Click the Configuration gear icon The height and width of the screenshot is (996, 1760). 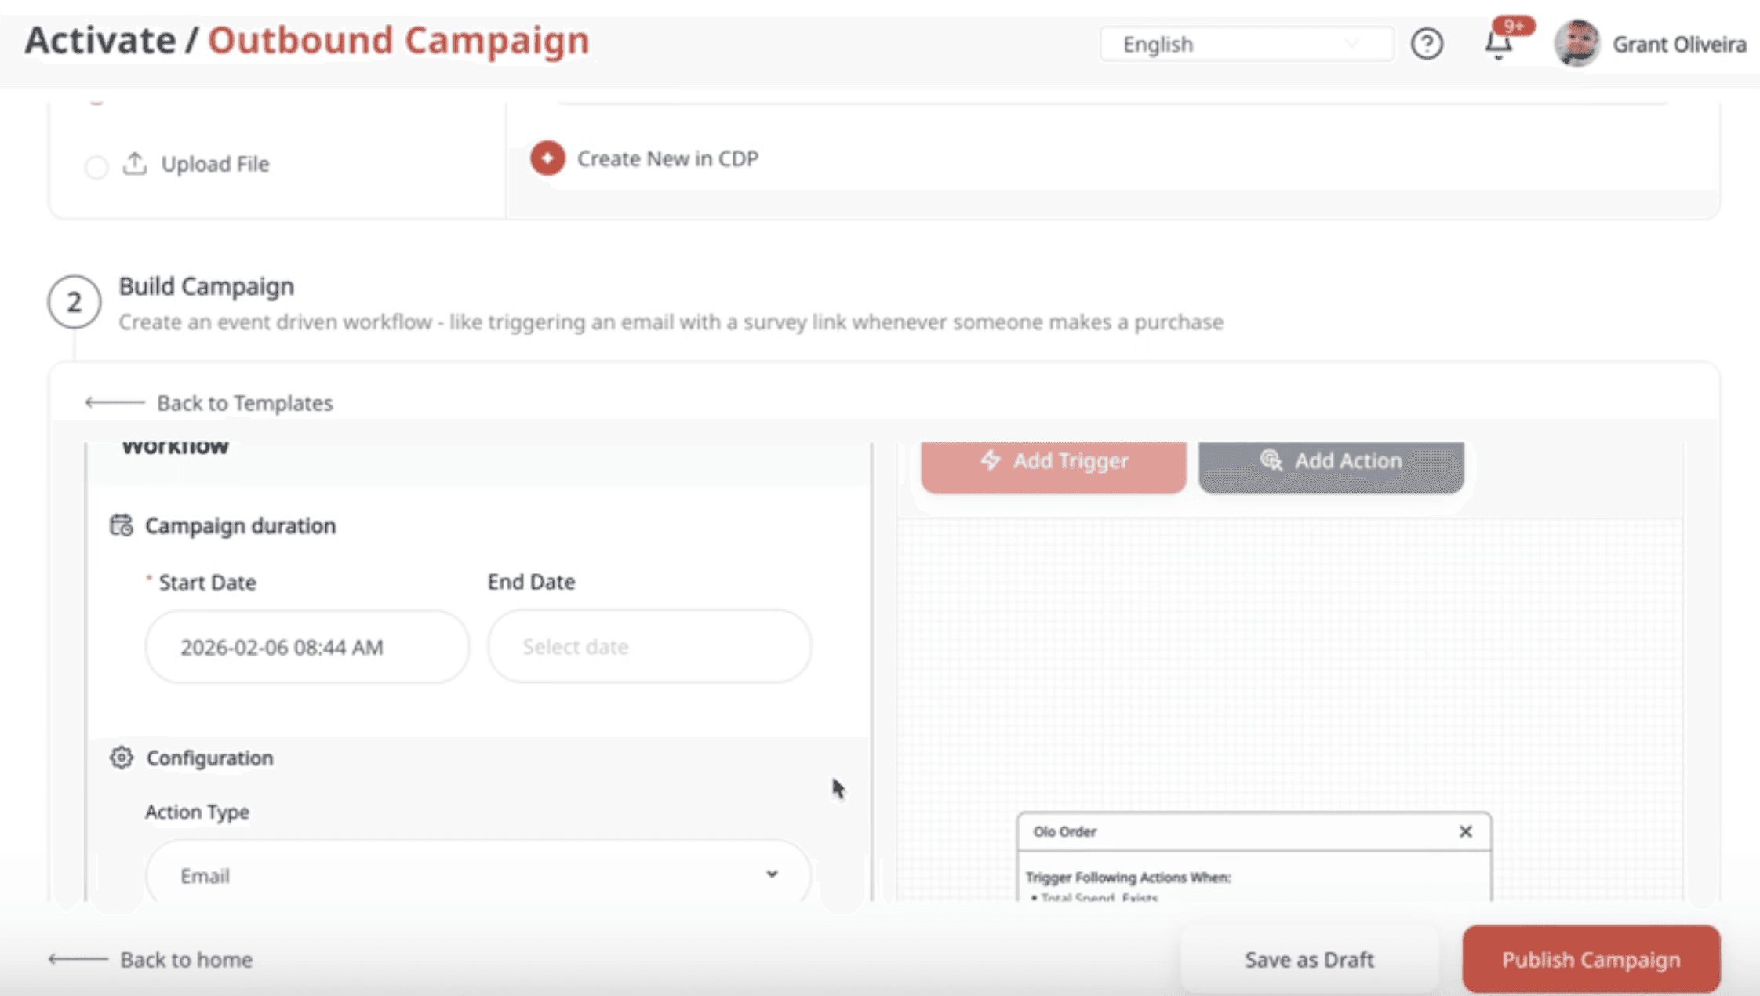(x=122, y=758)
